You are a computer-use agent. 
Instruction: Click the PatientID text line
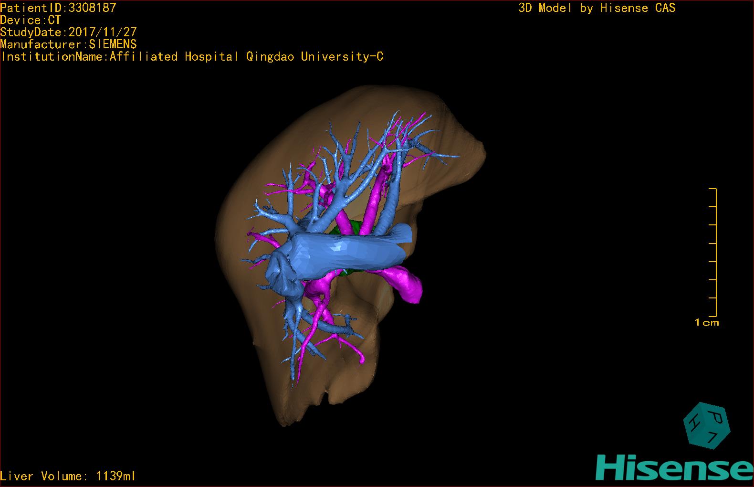point(58,8)
